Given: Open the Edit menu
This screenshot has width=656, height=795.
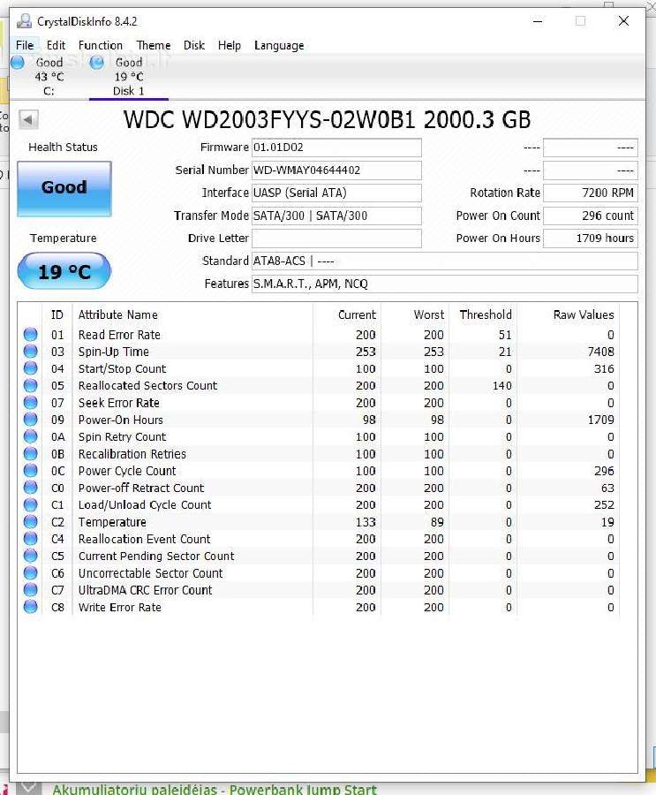Looking at the screenshot, I should (56, 45).
